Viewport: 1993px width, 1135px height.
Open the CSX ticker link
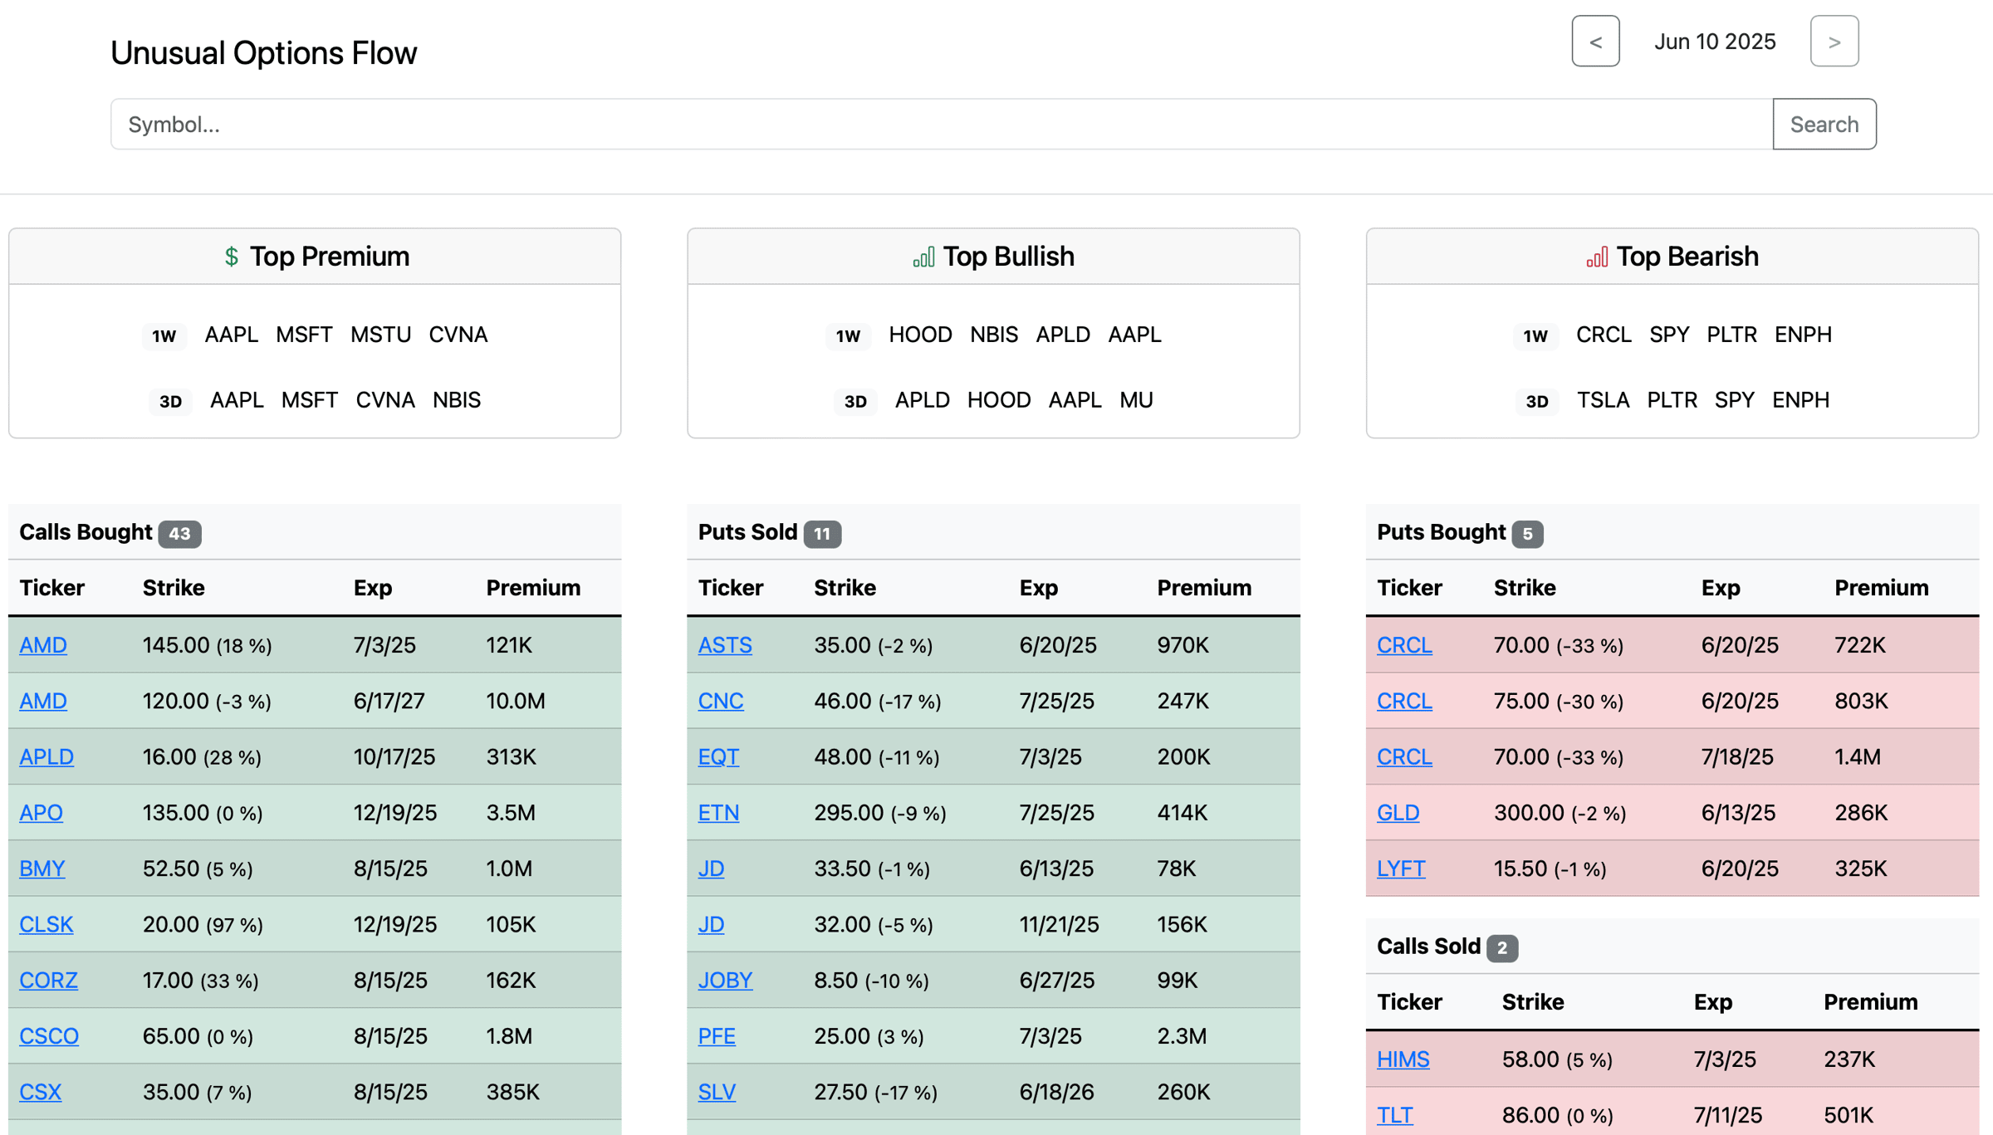point(40,1092)
